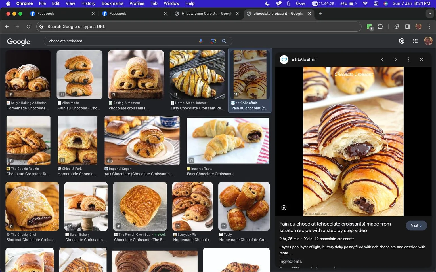This screenshot has width=436, height=272.
Task: Go to Google logo homepage
Action: (18, 42)
